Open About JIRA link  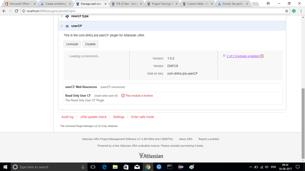tap(186, 139)
